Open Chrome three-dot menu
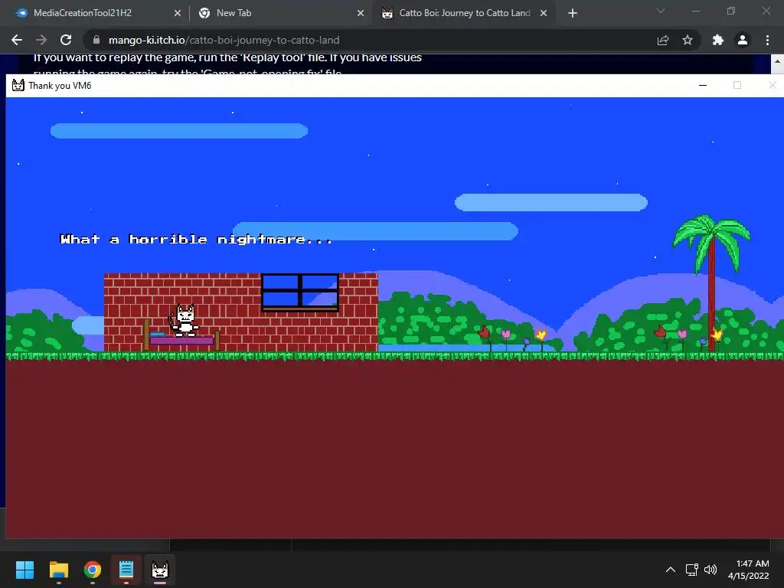This screenshot has width=784, height=588. point(767,40)
